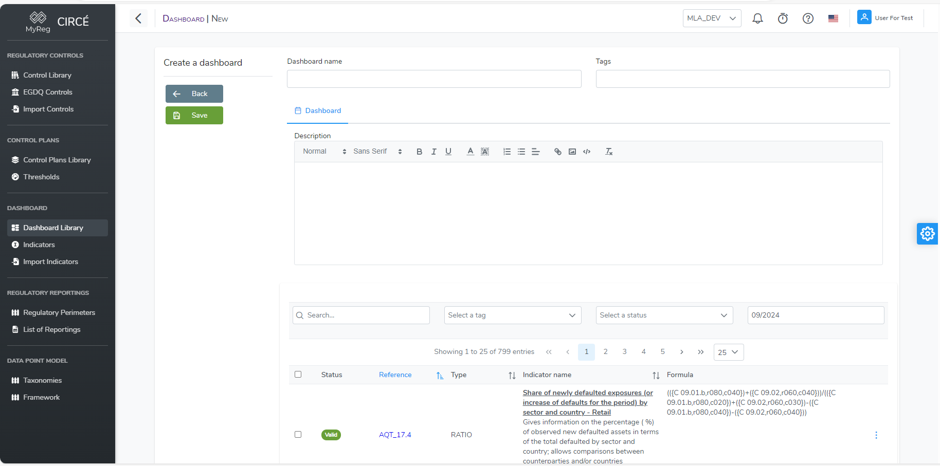The width and height of the screenshot is (940, 466).
Task: Open the Dashboard Library panel
Action: tap(52, 228)
